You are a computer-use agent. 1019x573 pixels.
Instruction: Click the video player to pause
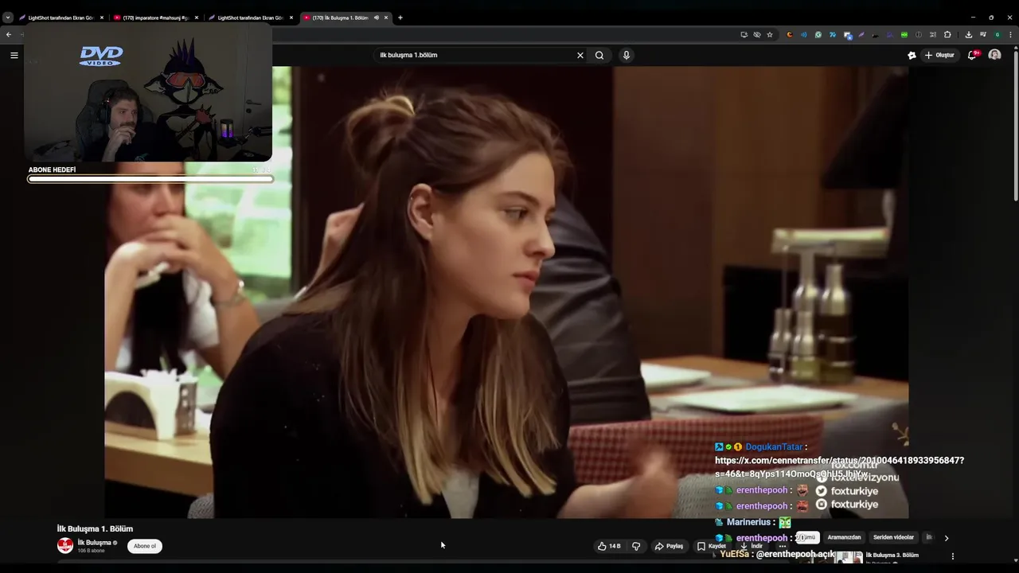pyautogui.click(x=506, y=292)
